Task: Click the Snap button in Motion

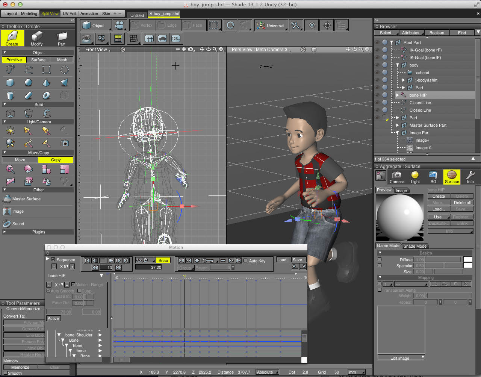Action: click(163, 260)
